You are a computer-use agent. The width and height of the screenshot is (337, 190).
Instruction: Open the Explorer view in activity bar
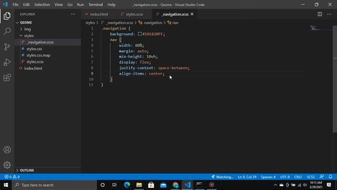(7, 16)
